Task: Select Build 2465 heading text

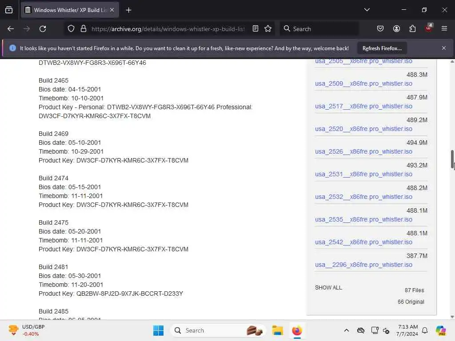Action: (53, 80)
